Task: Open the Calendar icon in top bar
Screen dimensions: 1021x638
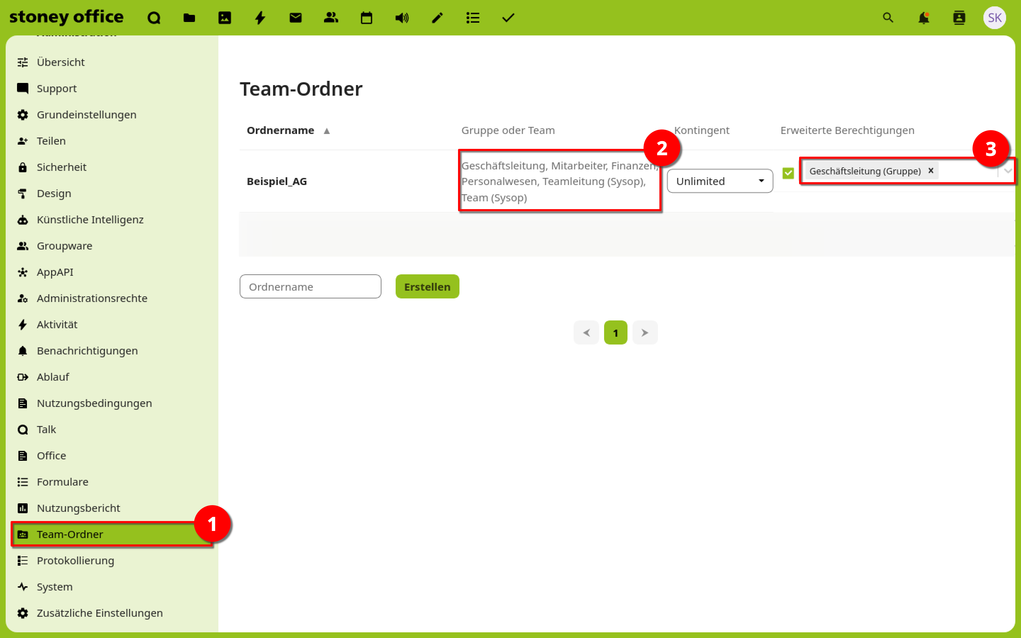Action: pos(366,18)
